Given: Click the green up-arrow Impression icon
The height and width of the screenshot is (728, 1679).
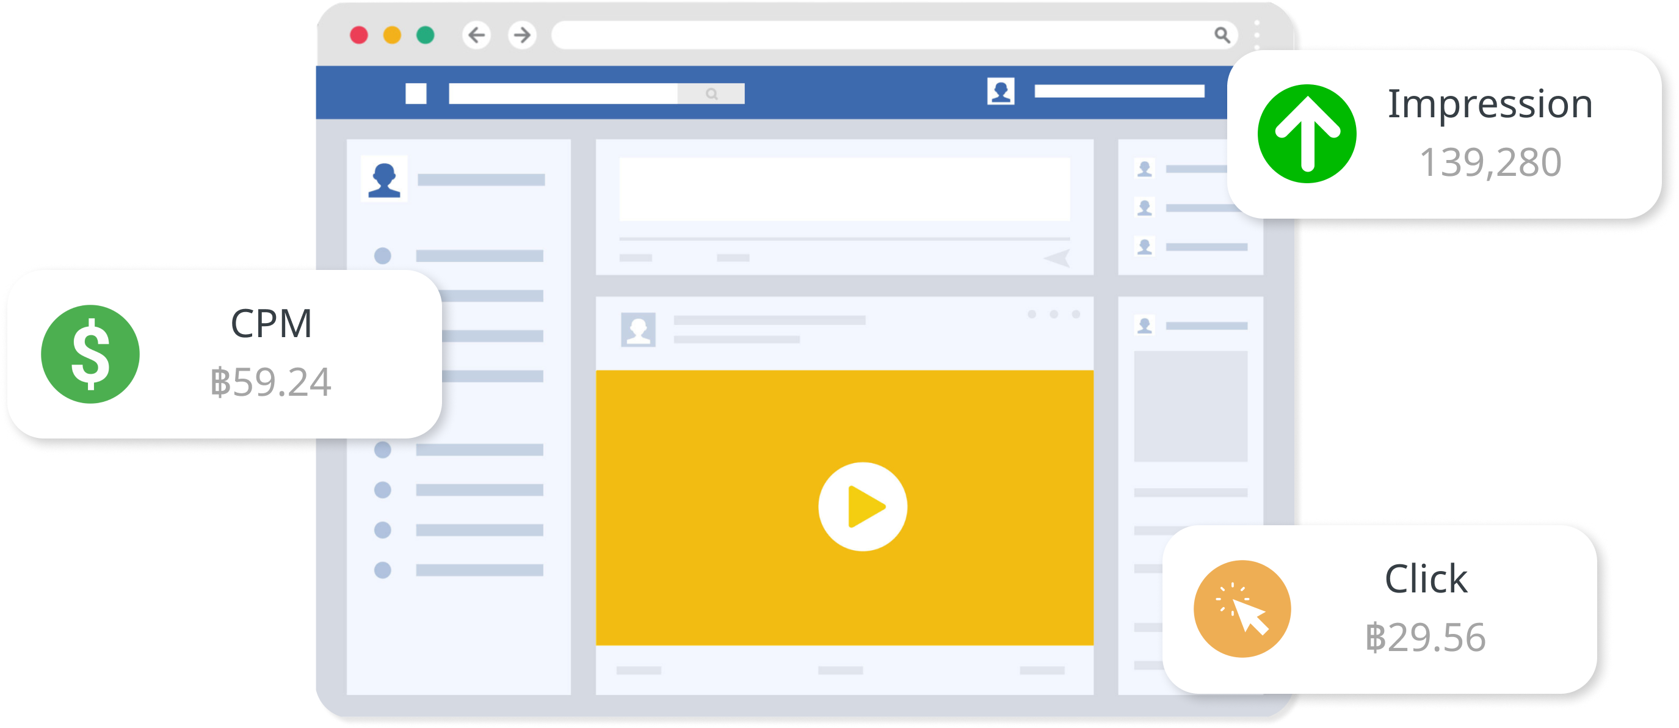Looking at the screenshot, I should [x=1307, y=134].
